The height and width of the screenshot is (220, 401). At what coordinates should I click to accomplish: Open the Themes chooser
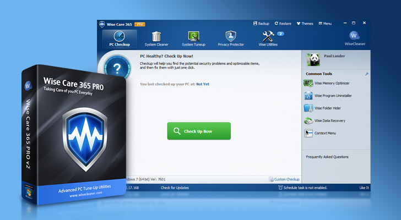[x=305, y=24]
